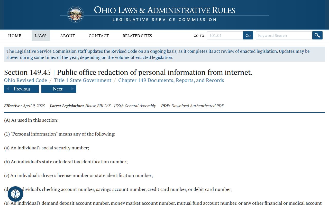Open Title 1 State Government breadcrumb
Screen dimensions: 329x205
83,80
